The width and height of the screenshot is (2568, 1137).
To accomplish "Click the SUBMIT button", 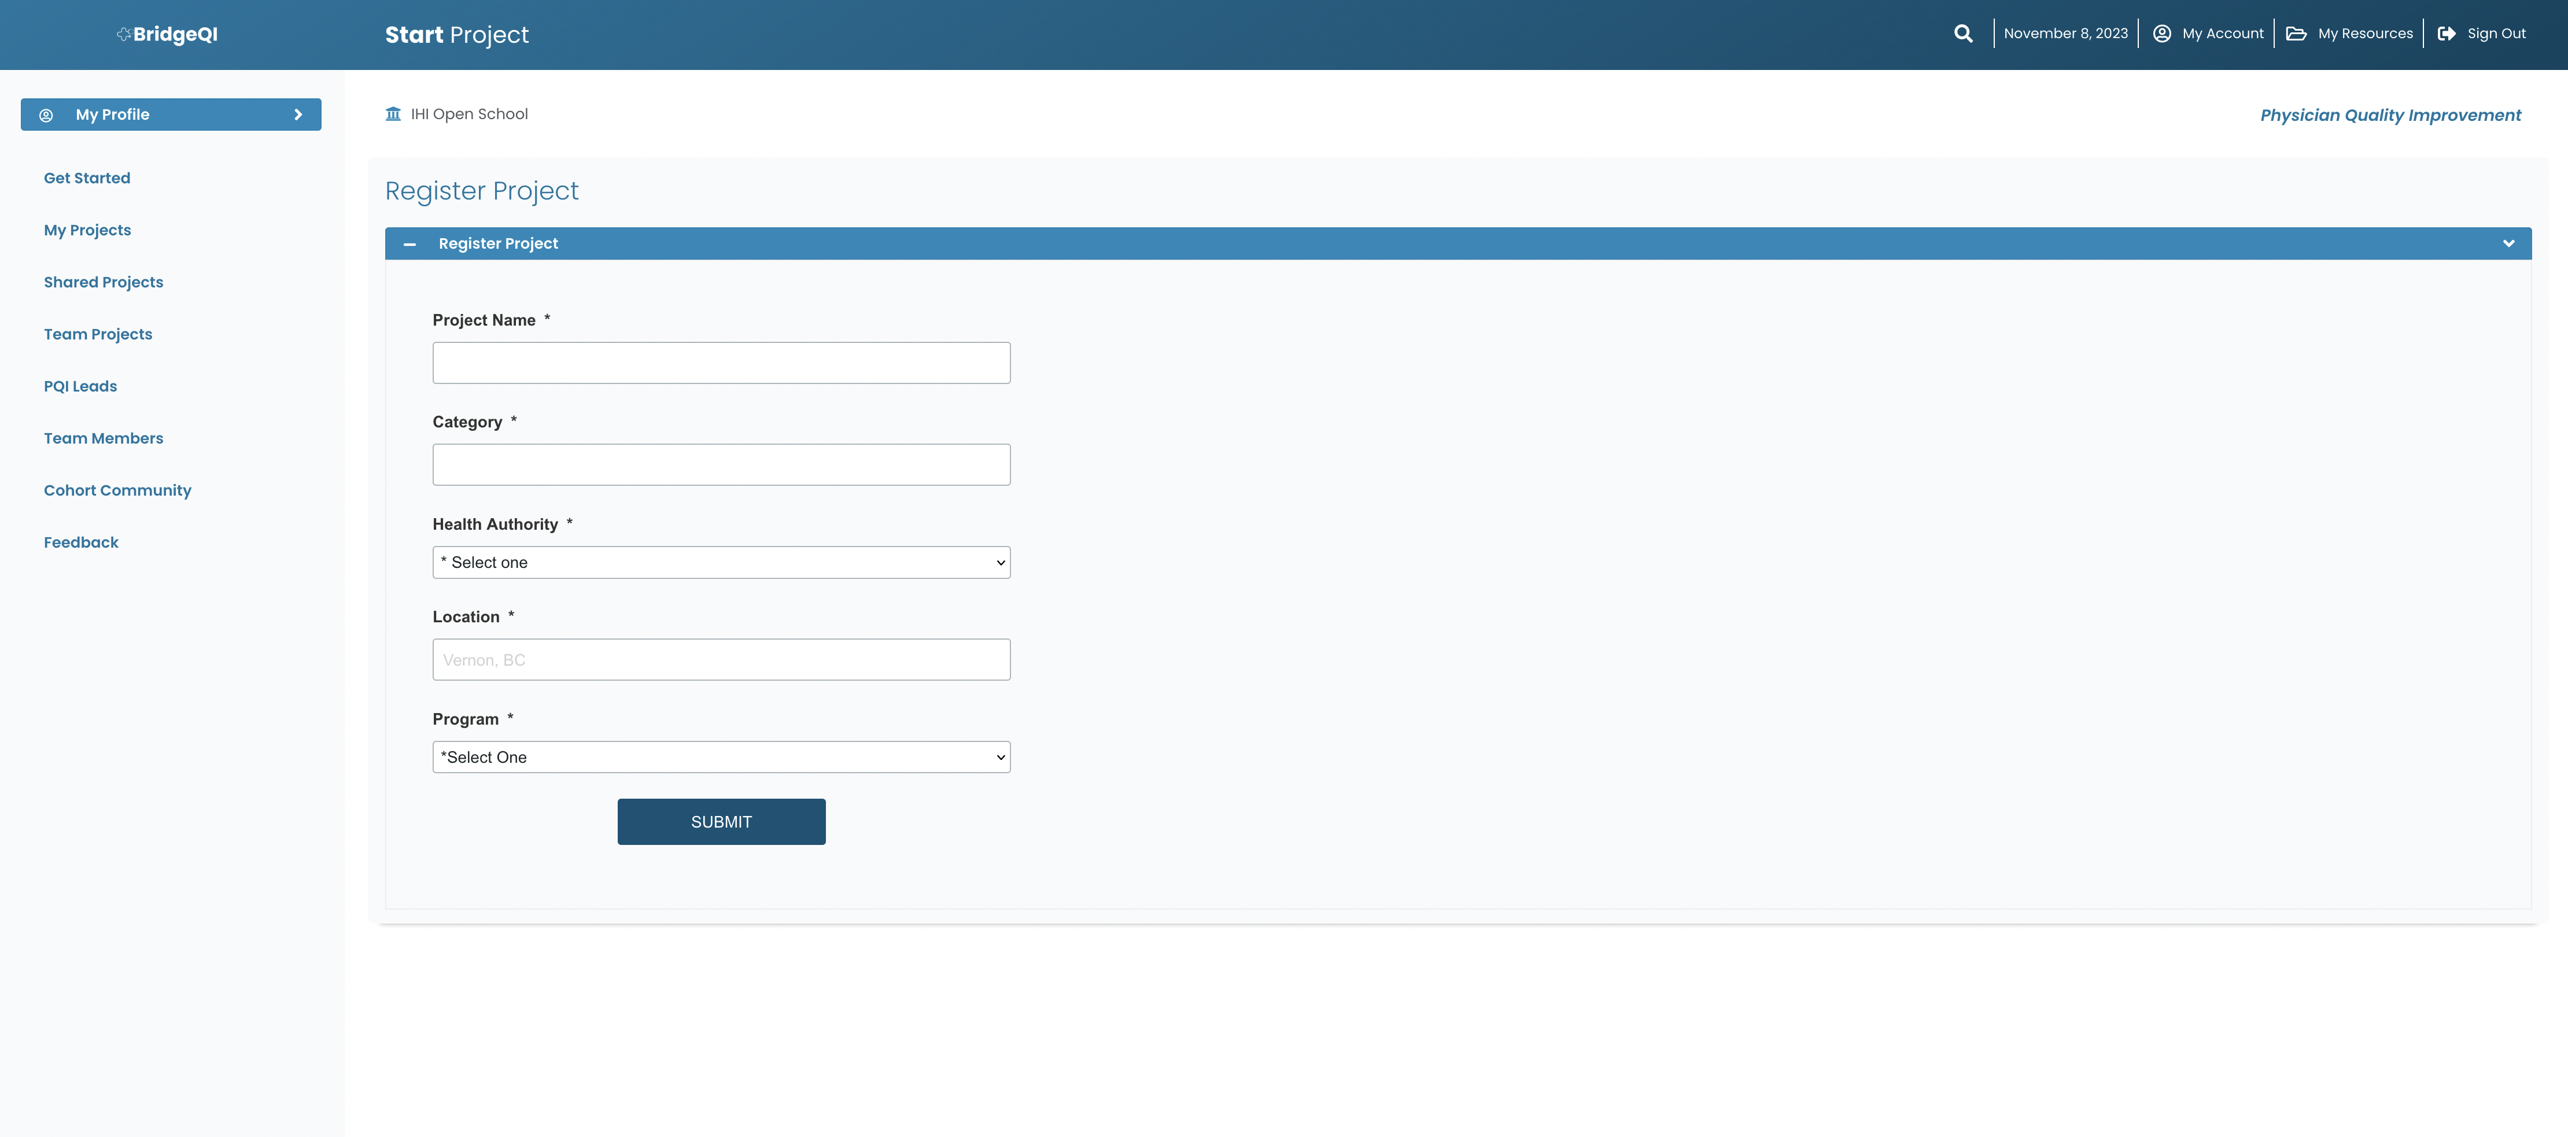I will (721, 821).
